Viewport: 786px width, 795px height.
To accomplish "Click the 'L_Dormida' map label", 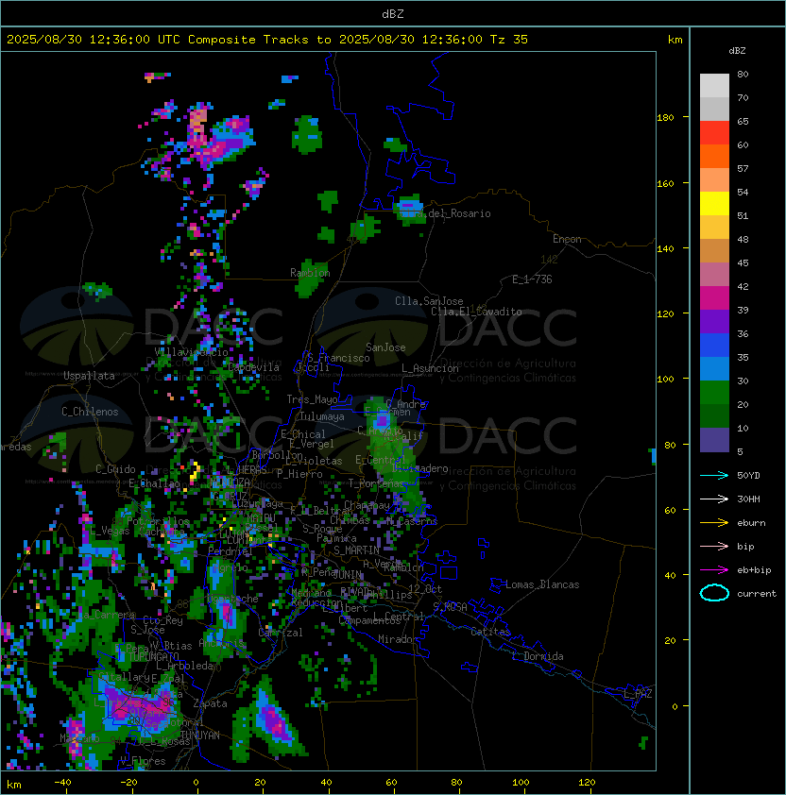I will pyautogui.click(x=538, y=656).
